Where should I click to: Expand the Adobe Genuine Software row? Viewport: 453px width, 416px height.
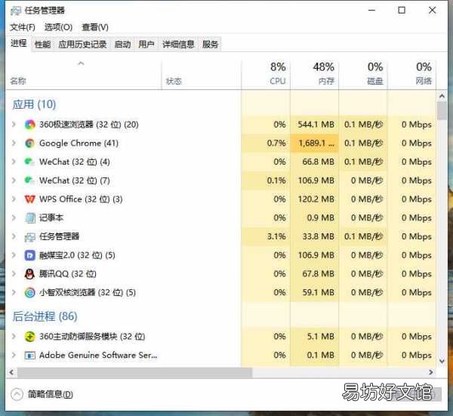[x=14, y=355]
